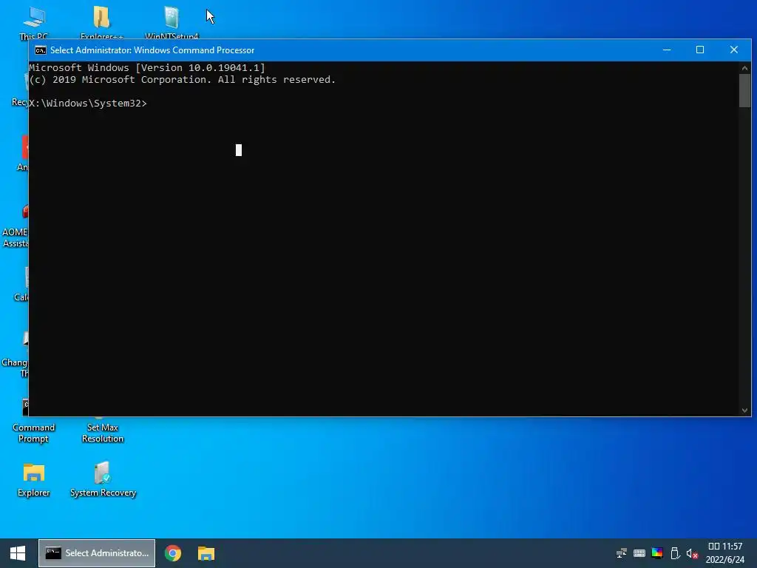Select the AOMEI Assistant desktop shortcut label

(15, 237)
